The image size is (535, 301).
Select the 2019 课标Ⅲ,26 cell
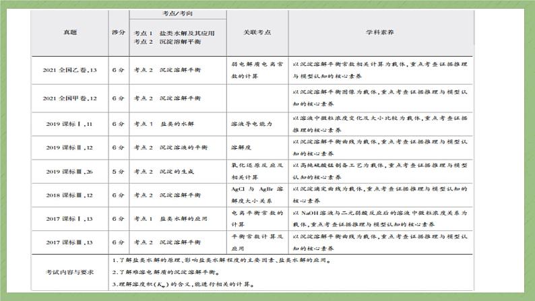(x=70, y=172)
